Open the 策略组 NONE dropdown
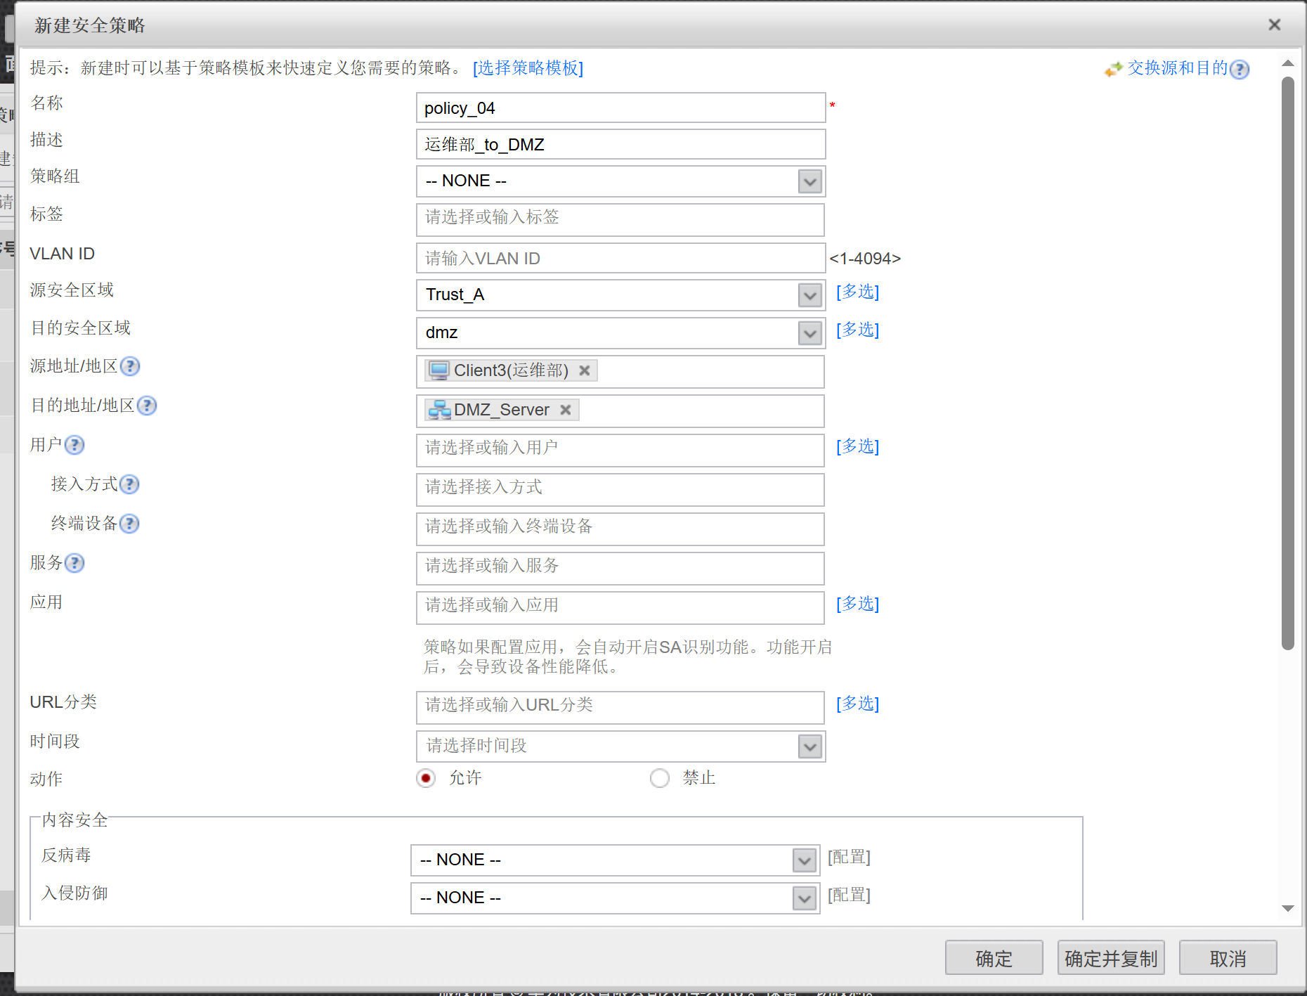1307x996 pixels. 809,181
